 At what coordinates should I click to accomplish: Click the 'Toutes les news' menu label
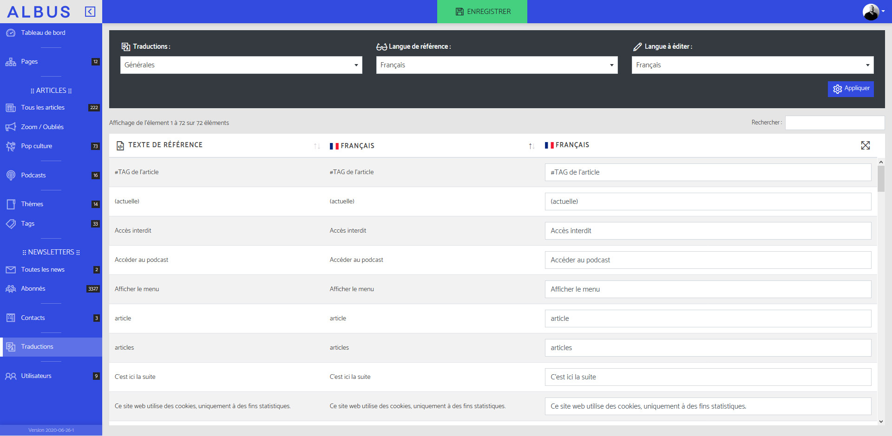coord(43,270)
